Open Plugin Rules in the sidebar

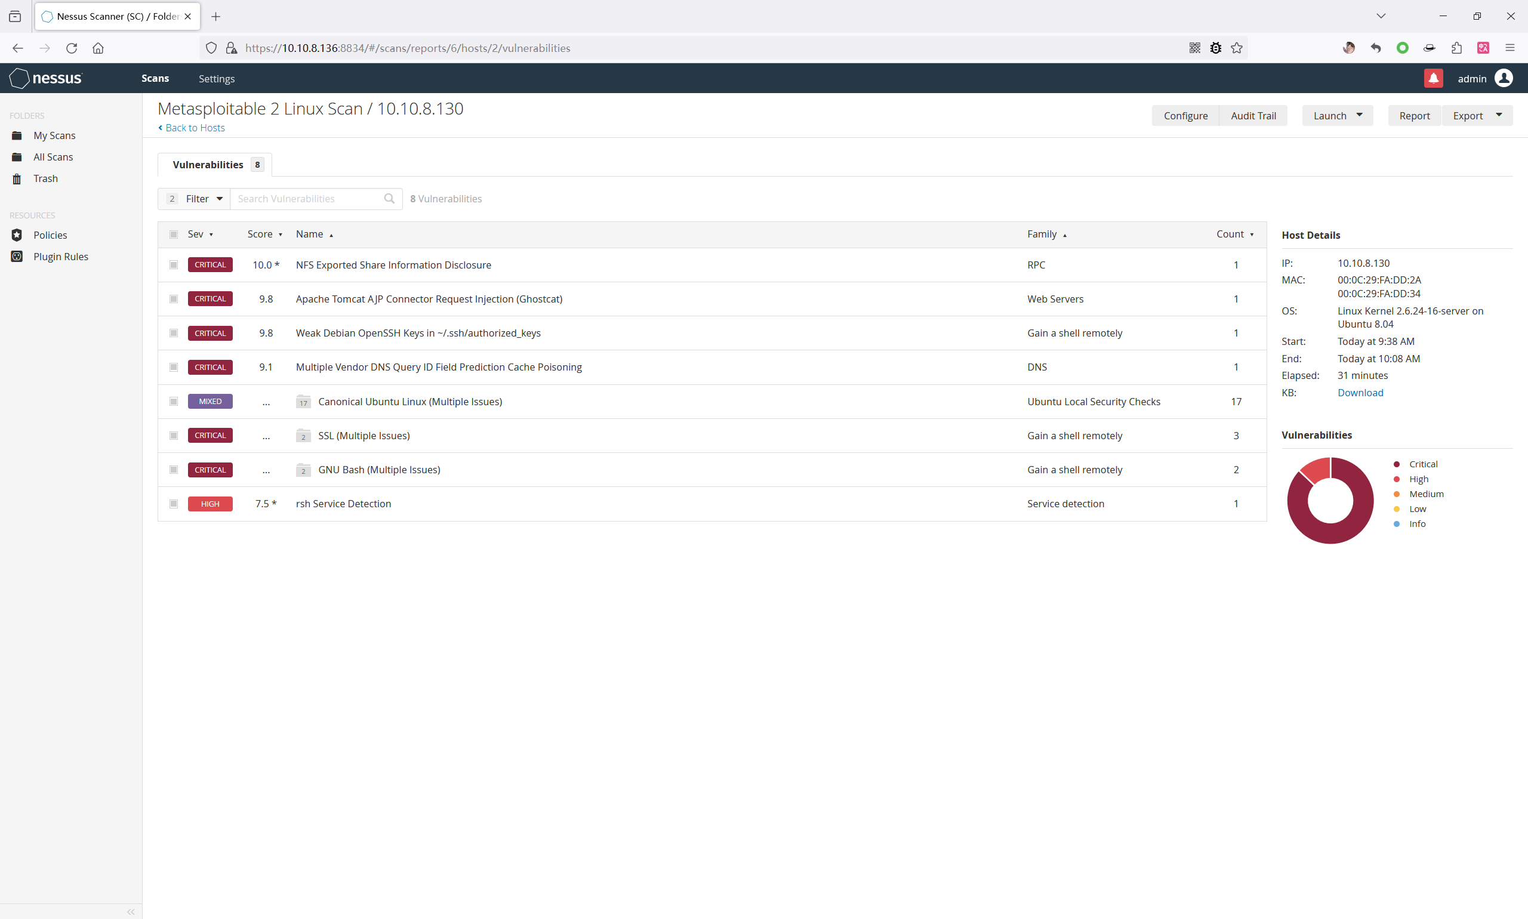(x=61, y=257)
